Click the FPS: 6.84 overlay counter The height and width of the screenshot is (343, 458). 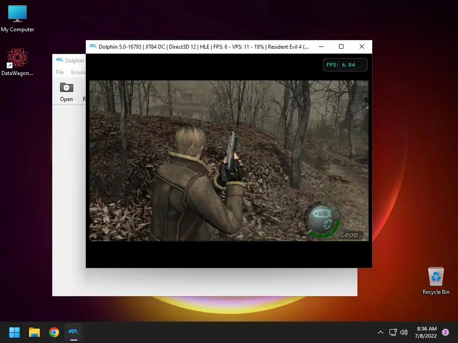point(345,65)
